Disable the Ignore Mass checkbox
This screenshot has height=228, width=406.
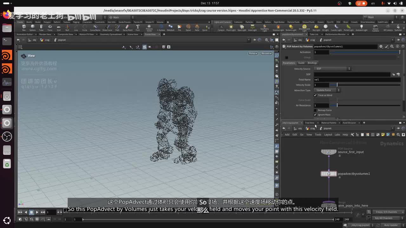[x=315, y=115]
